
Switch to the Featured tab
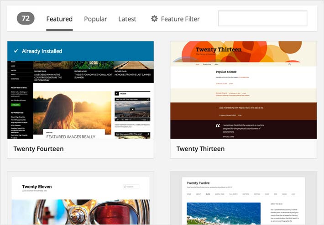tap(59, 19)
